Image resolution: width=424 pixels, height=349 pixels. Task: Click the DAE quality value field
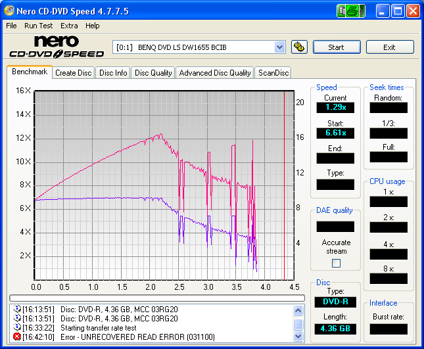pos(335,227)
